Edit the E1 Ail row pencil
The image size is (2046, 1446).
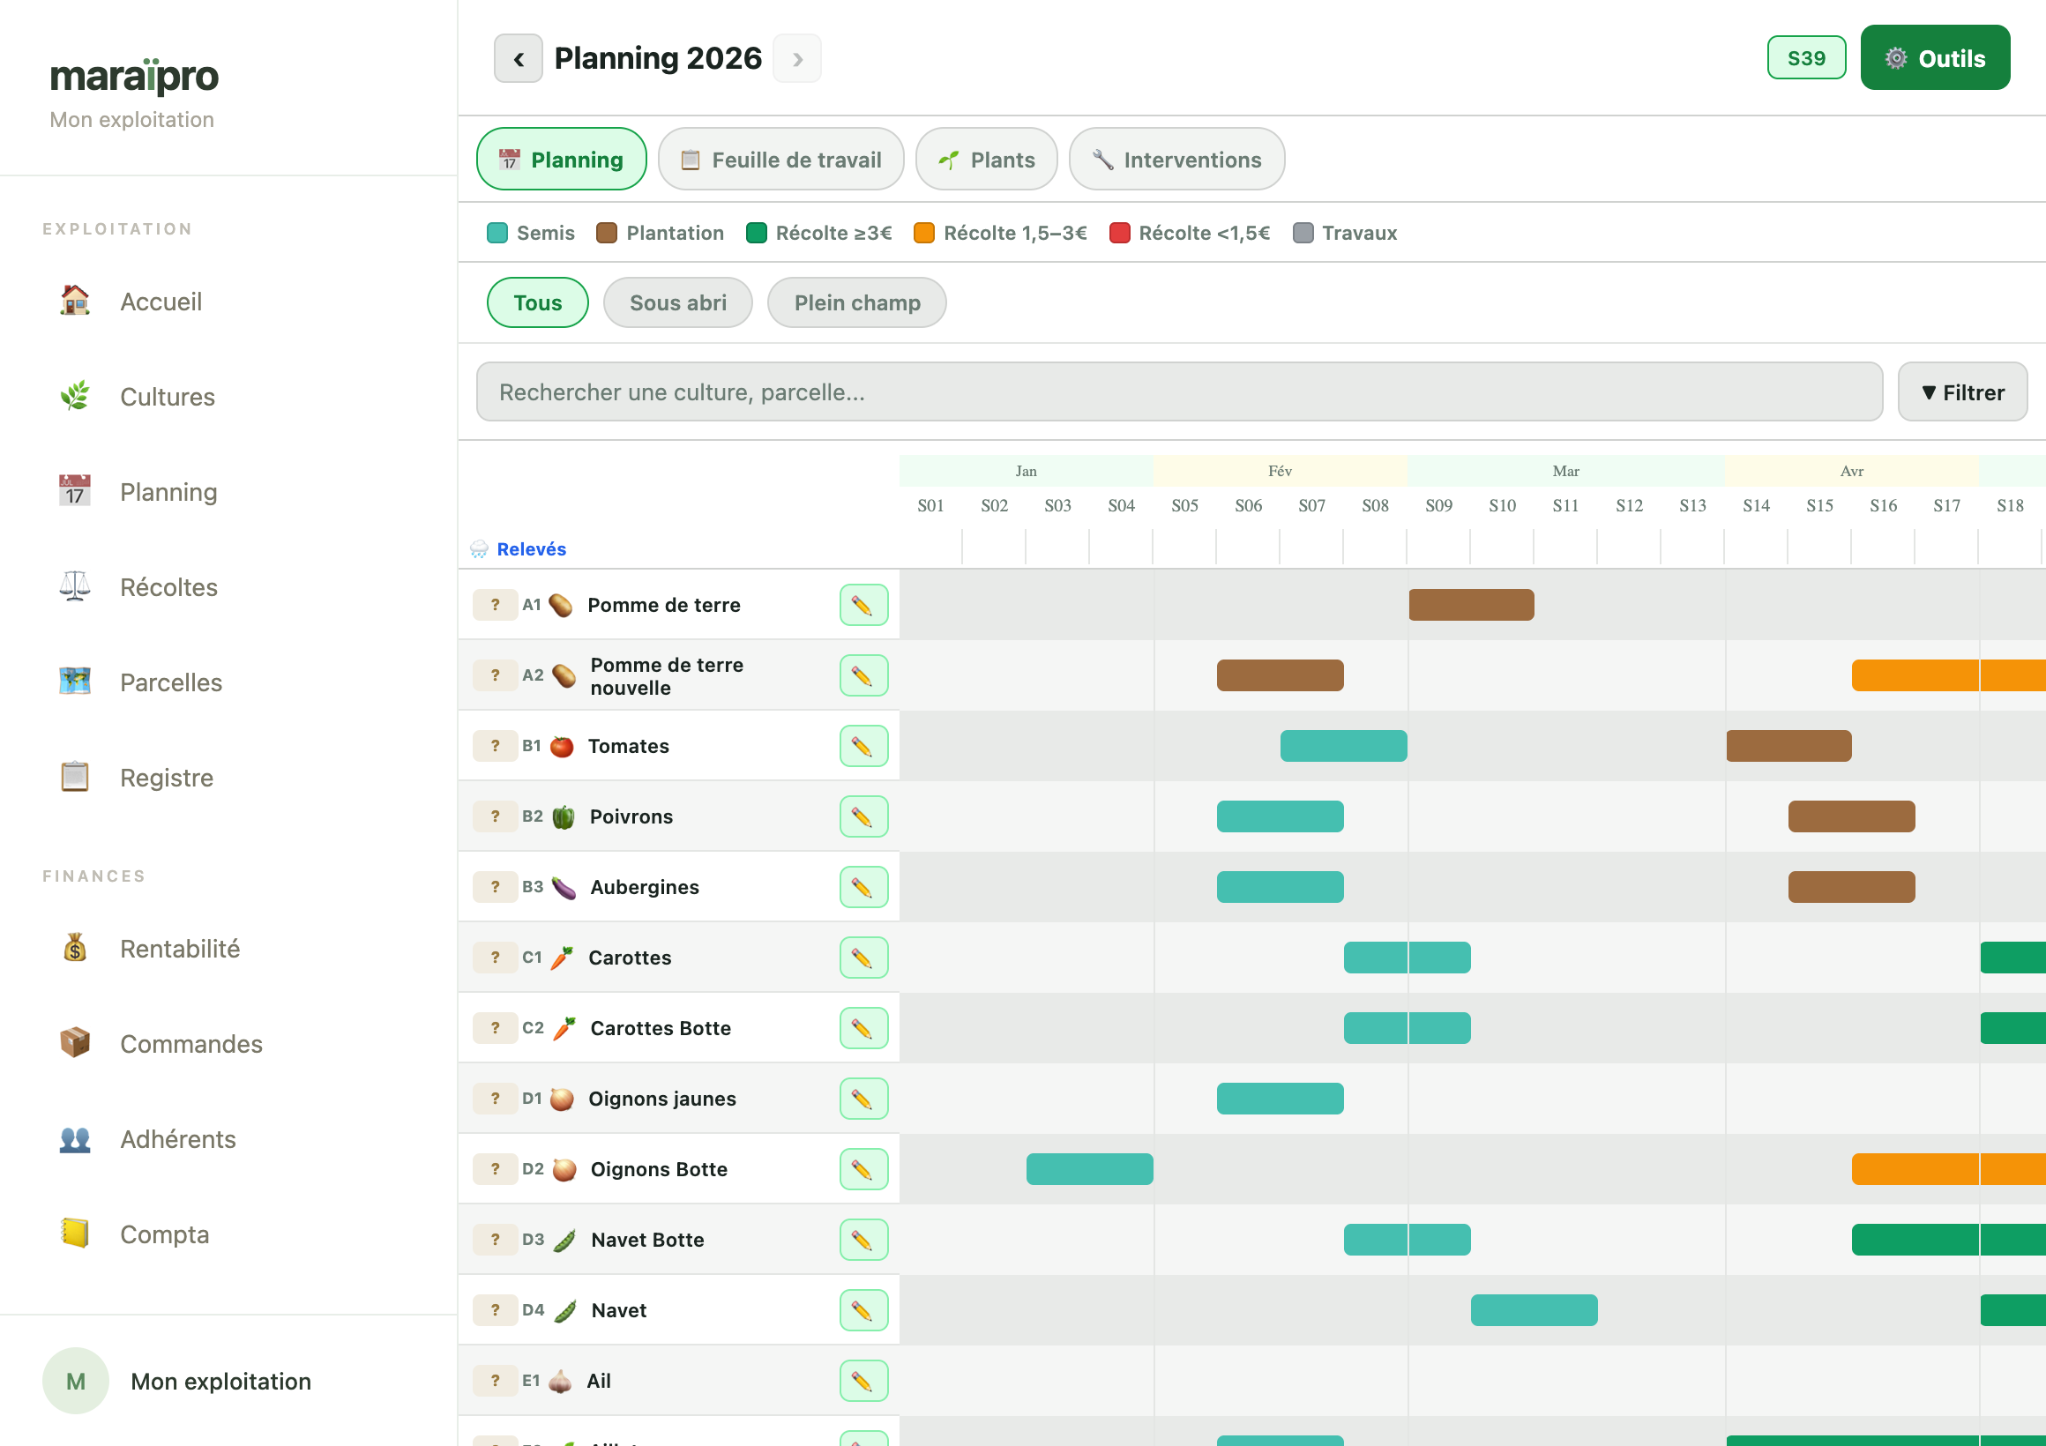click(863, 1381)
